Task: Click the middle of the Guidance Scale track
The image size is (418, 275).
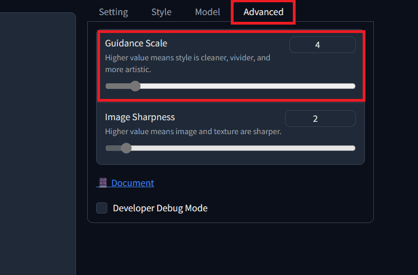Action: 230,86
